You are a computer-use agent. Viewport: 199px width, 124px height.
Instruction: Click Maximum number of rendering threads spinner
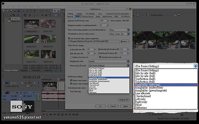(x=108, y=25)
